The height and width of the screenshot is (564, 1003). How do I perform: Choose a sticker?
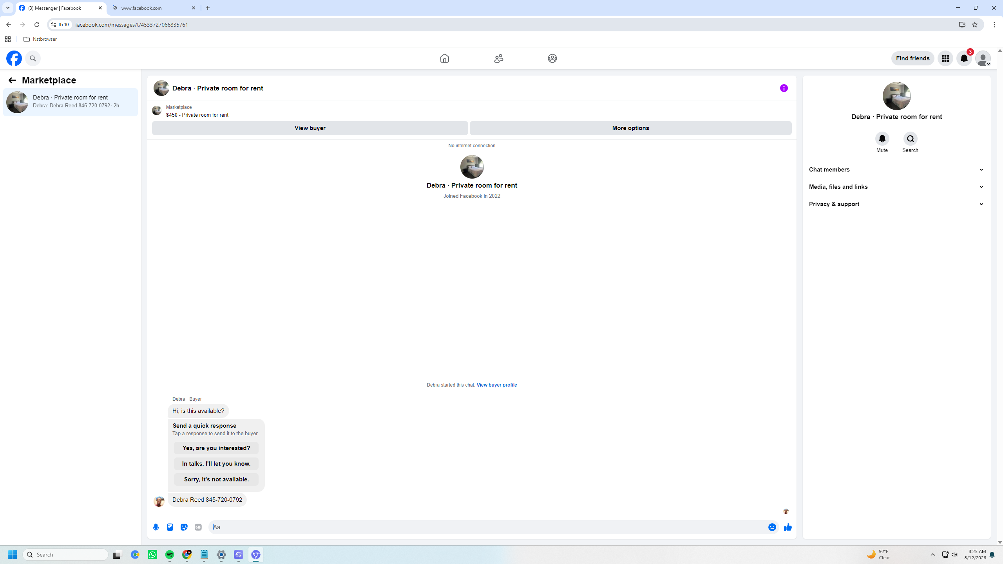184,527
